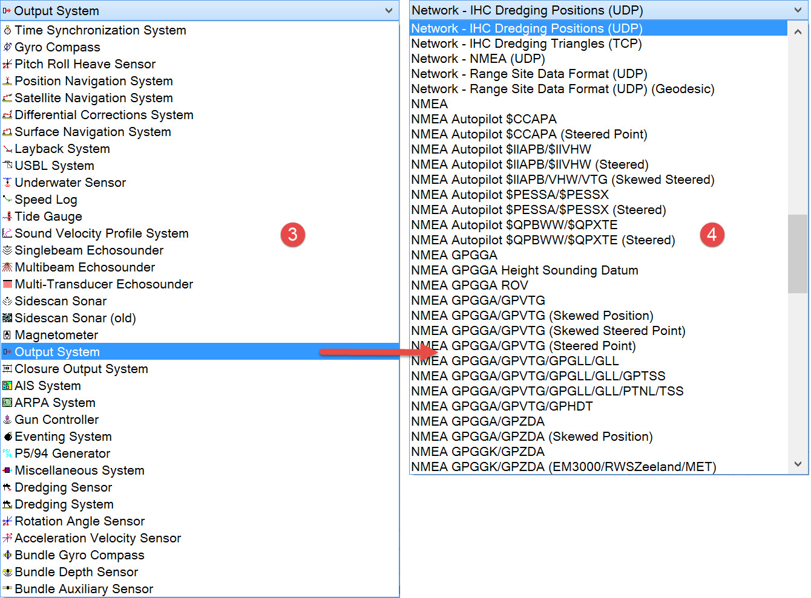This screenshot has width=811, height=598.
Task: Click the Multi-Transducer Echosounder icon
Action: coord(7,284)
